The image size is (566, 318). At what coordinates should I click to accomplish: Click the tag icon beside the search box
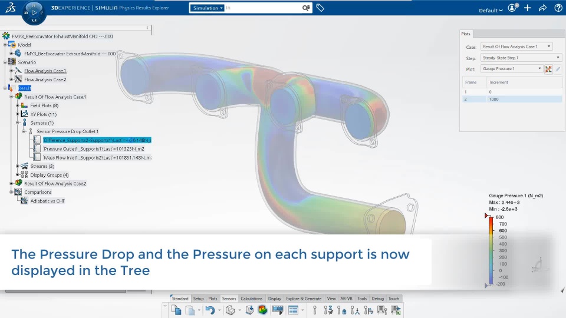[x=320, y=8]
